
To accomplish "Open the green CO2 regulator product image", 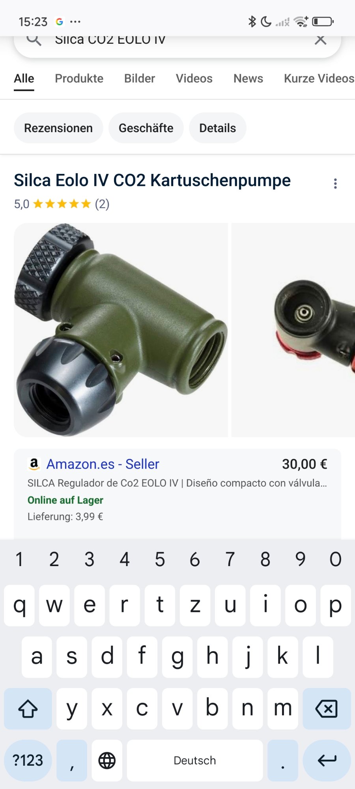I will [121, 330].
